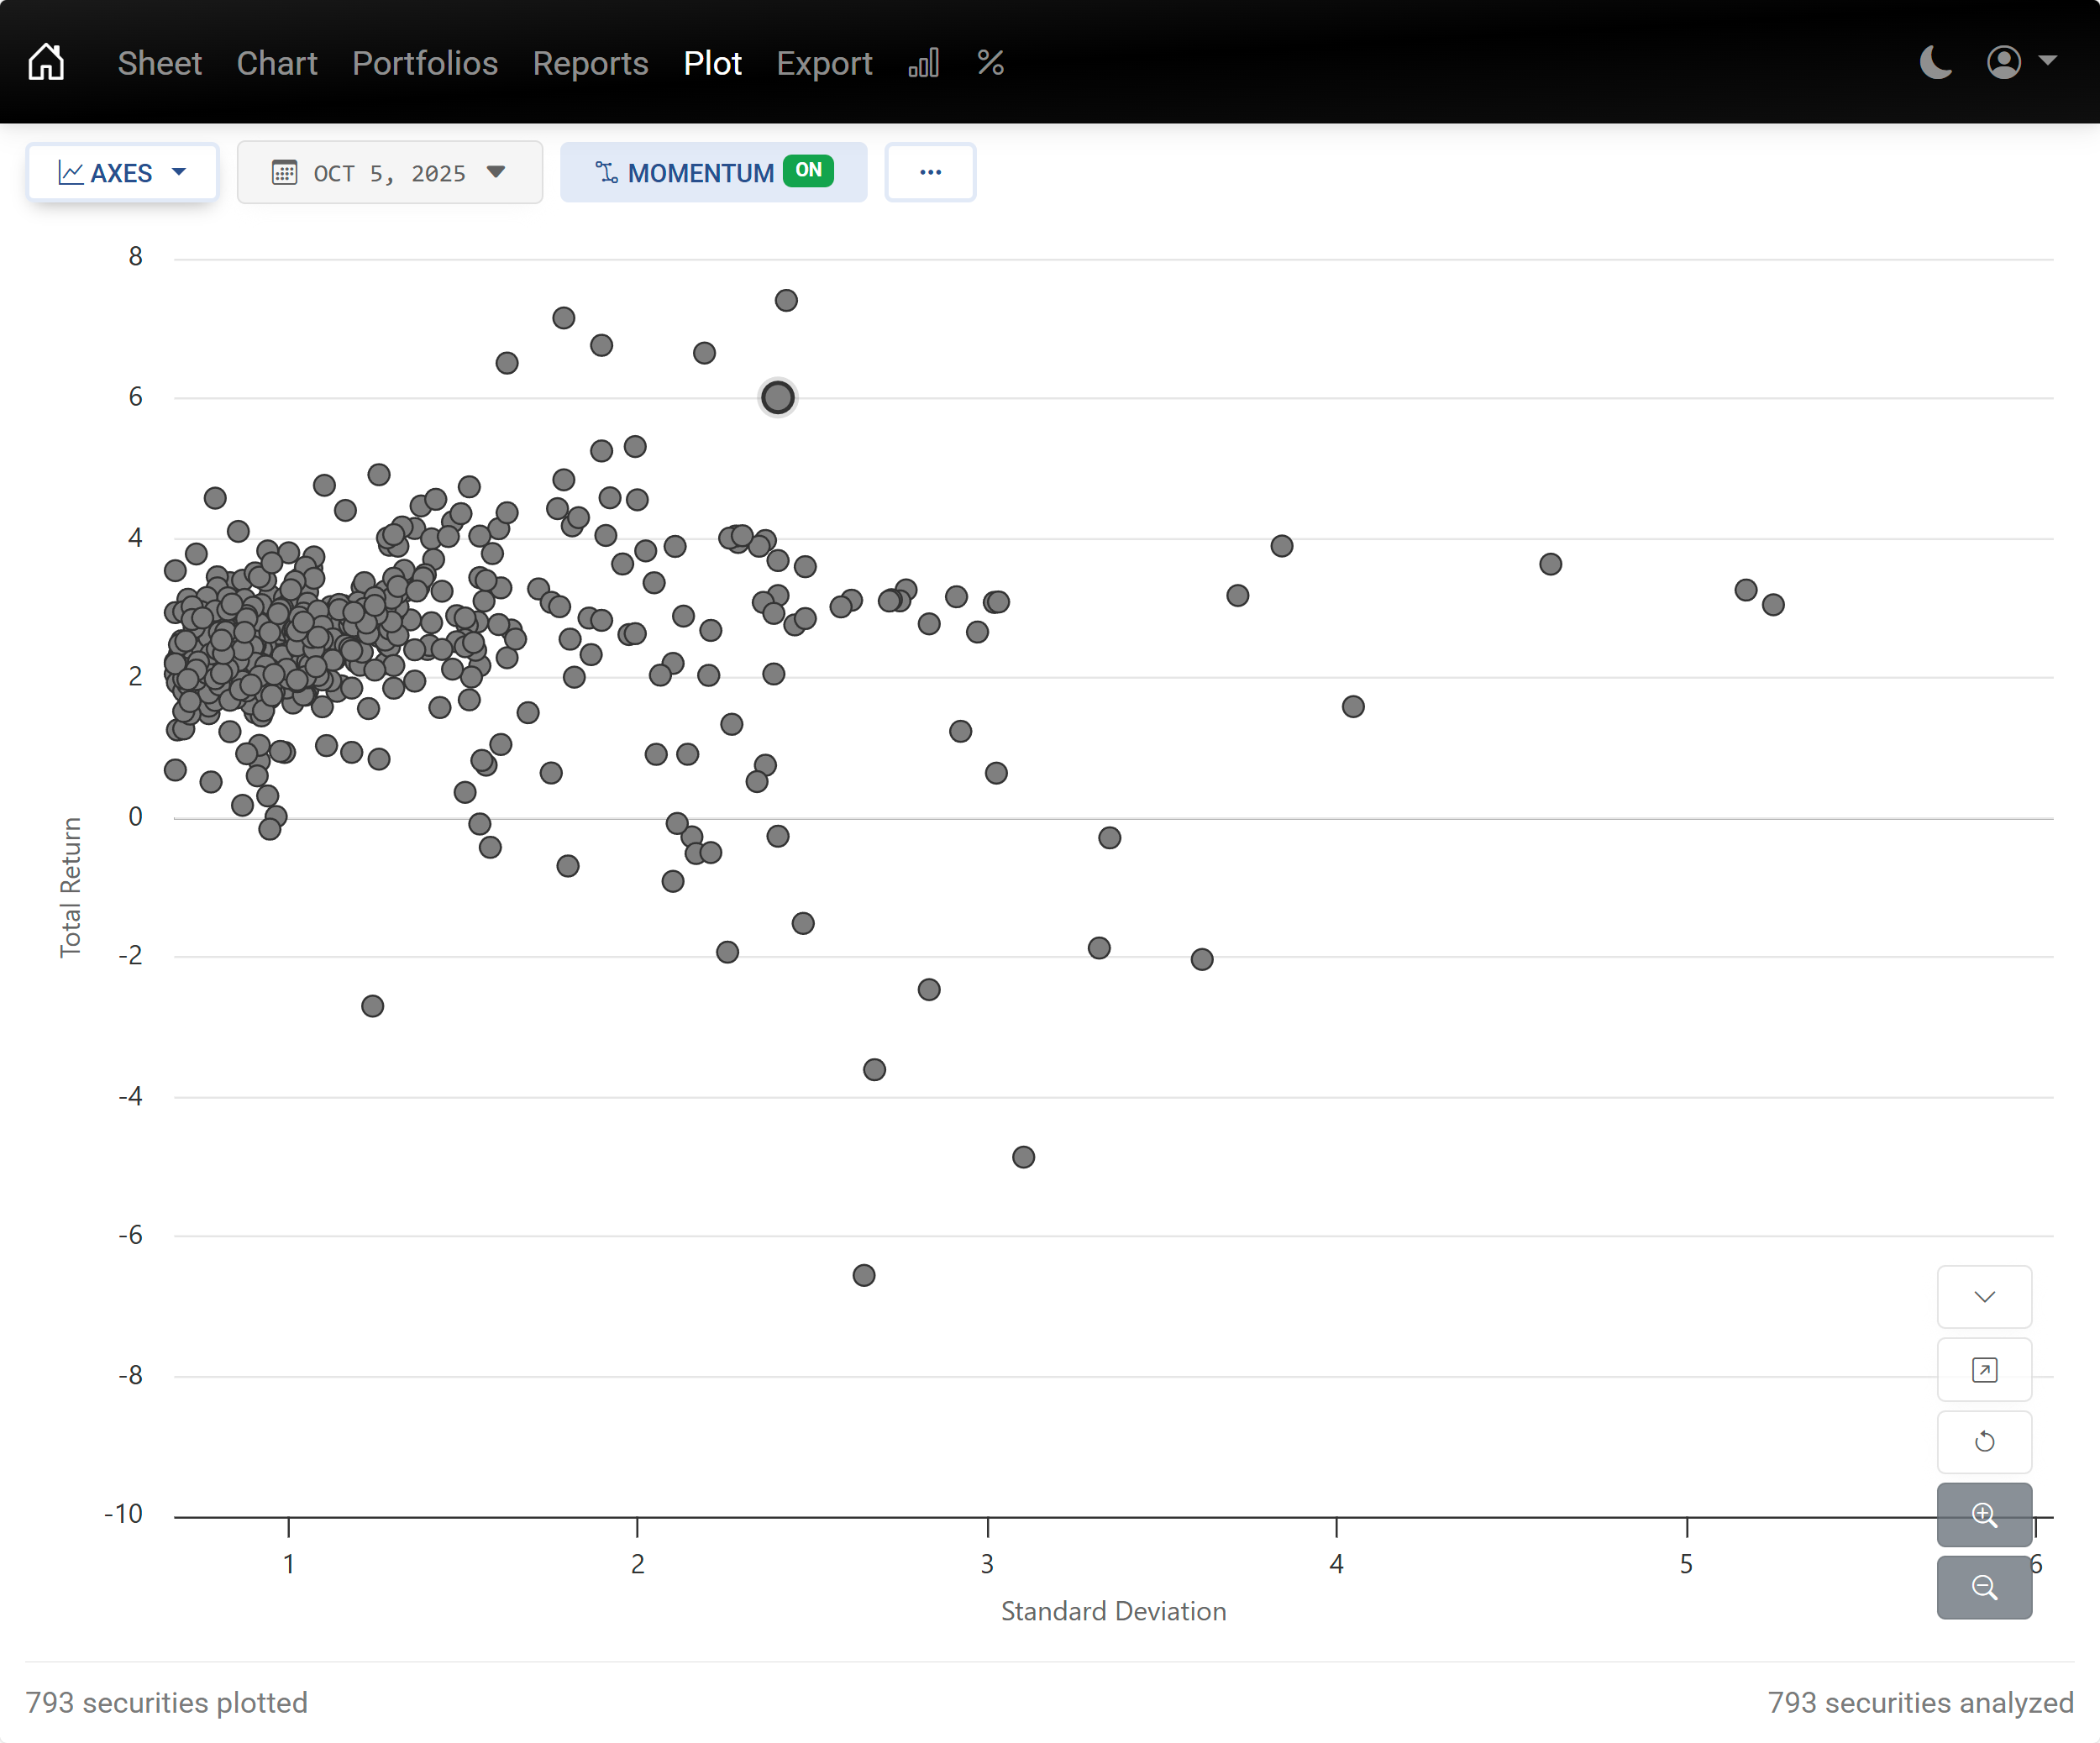Zoom out using the magnifier minus icon
This screenshot has height=1743, width=2100.
point(1984,1587)
